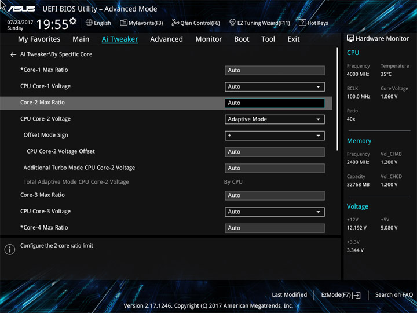
Task: Click the settings list vertical scrollbar
Action: (x=338, y=99)
